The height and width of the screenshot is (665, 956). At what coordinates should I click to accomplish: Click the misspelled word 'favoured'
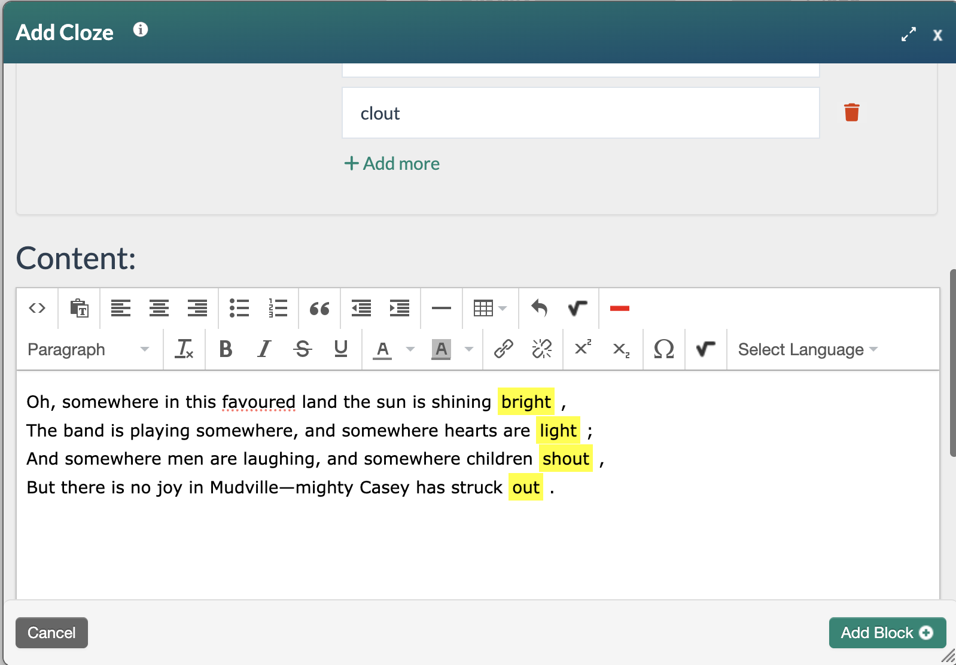pyautogui.click(x=258, y=402)
